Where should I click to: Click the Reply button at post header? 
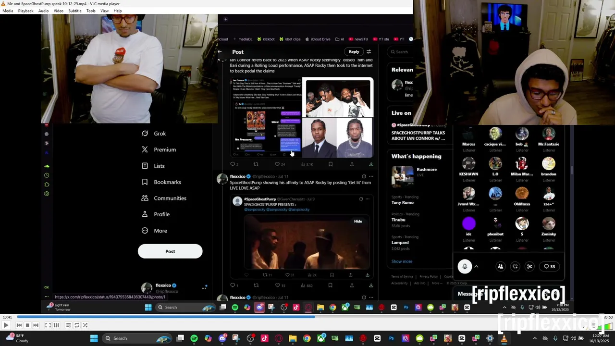(x=354, y=52)
